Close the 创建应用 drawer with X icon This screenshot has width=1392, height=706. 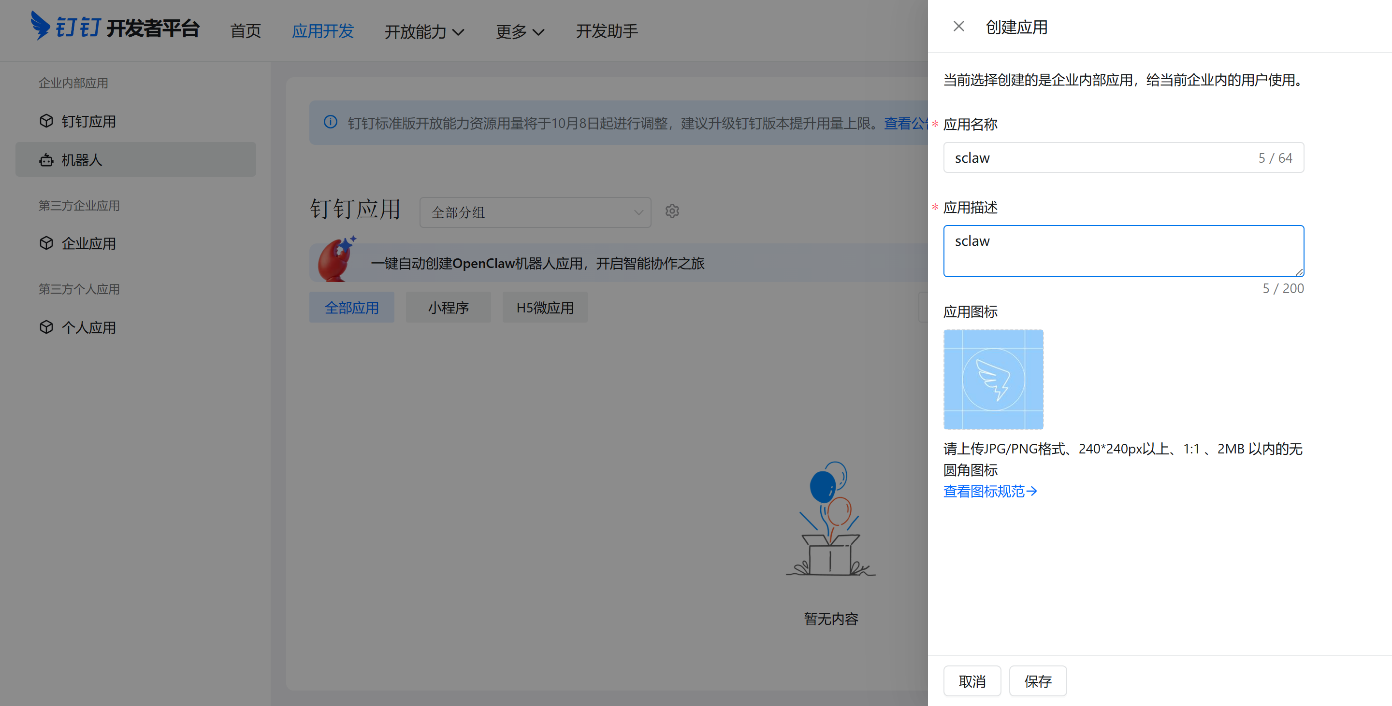(x=958, y=27)
